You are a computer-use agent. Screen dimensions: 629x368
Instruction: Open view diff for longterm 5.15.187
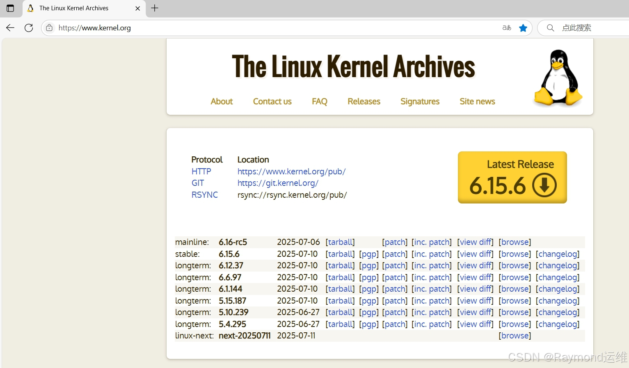pyautogui.click(x=475, y=301)
